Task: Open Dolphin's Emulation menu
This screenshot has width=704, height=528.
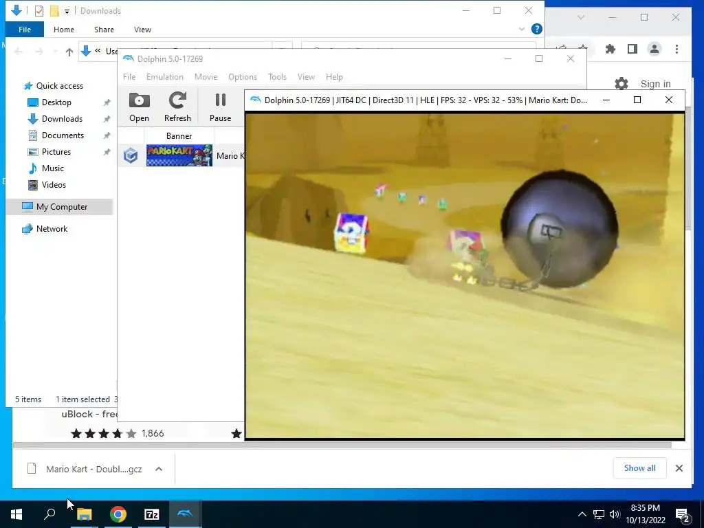Action: (x=165, y=77)
